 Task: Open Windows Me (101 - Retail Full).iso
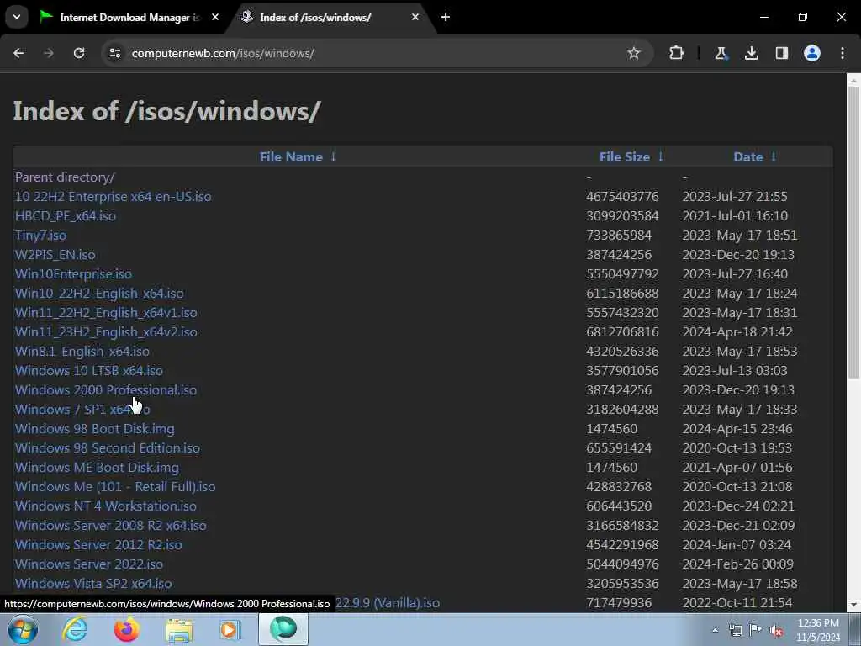115,487
